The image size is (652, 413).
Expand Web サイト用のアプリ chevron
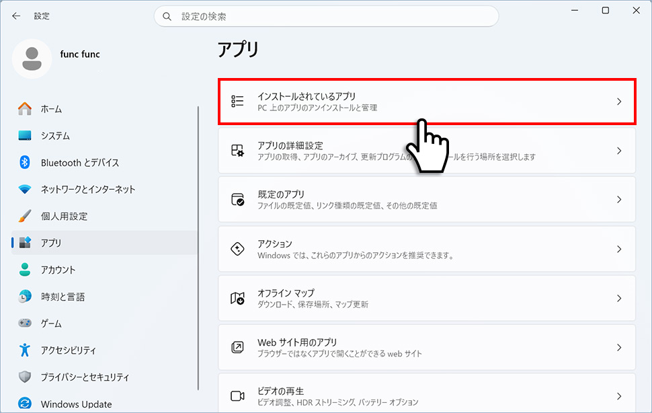(x=619, y=347)
